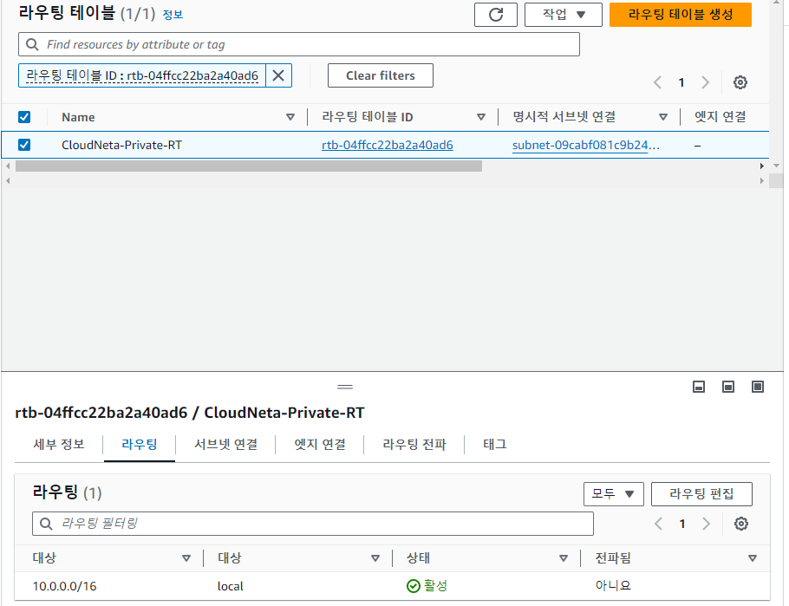
Task: Sort by Name column arrow
Action: (x=290, y=117)
